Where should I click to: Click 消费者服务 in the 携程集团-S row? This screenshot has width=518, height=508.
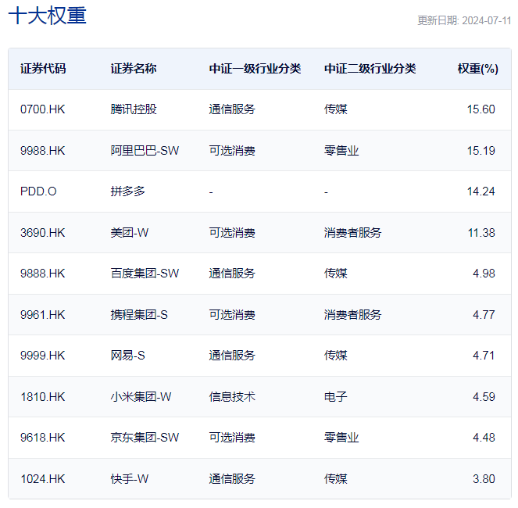point(353,315)
